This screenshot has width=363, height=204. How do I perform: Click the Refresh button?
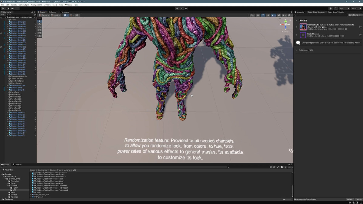click(350, 199)
